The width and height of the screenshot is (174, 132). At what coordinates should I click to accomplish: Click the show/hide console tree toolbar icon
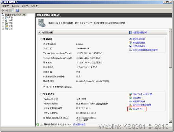pos(12,10)
